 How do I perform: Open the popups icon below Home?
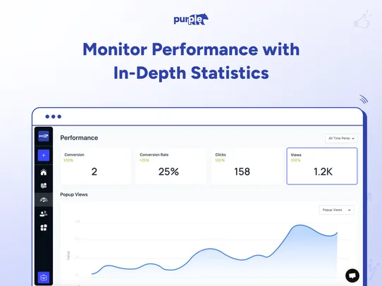(44, 186)
